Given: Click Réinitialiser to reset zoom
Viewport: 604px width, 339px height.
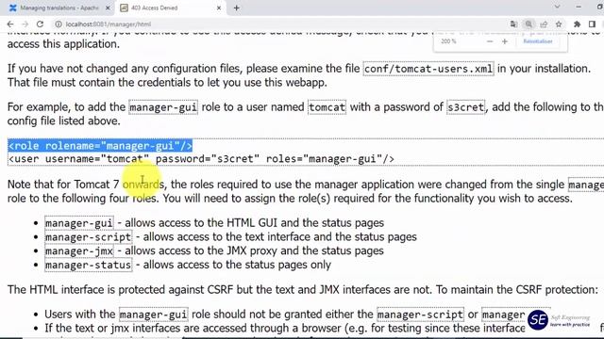Looking at the screenshot, I should coord(538,41).
